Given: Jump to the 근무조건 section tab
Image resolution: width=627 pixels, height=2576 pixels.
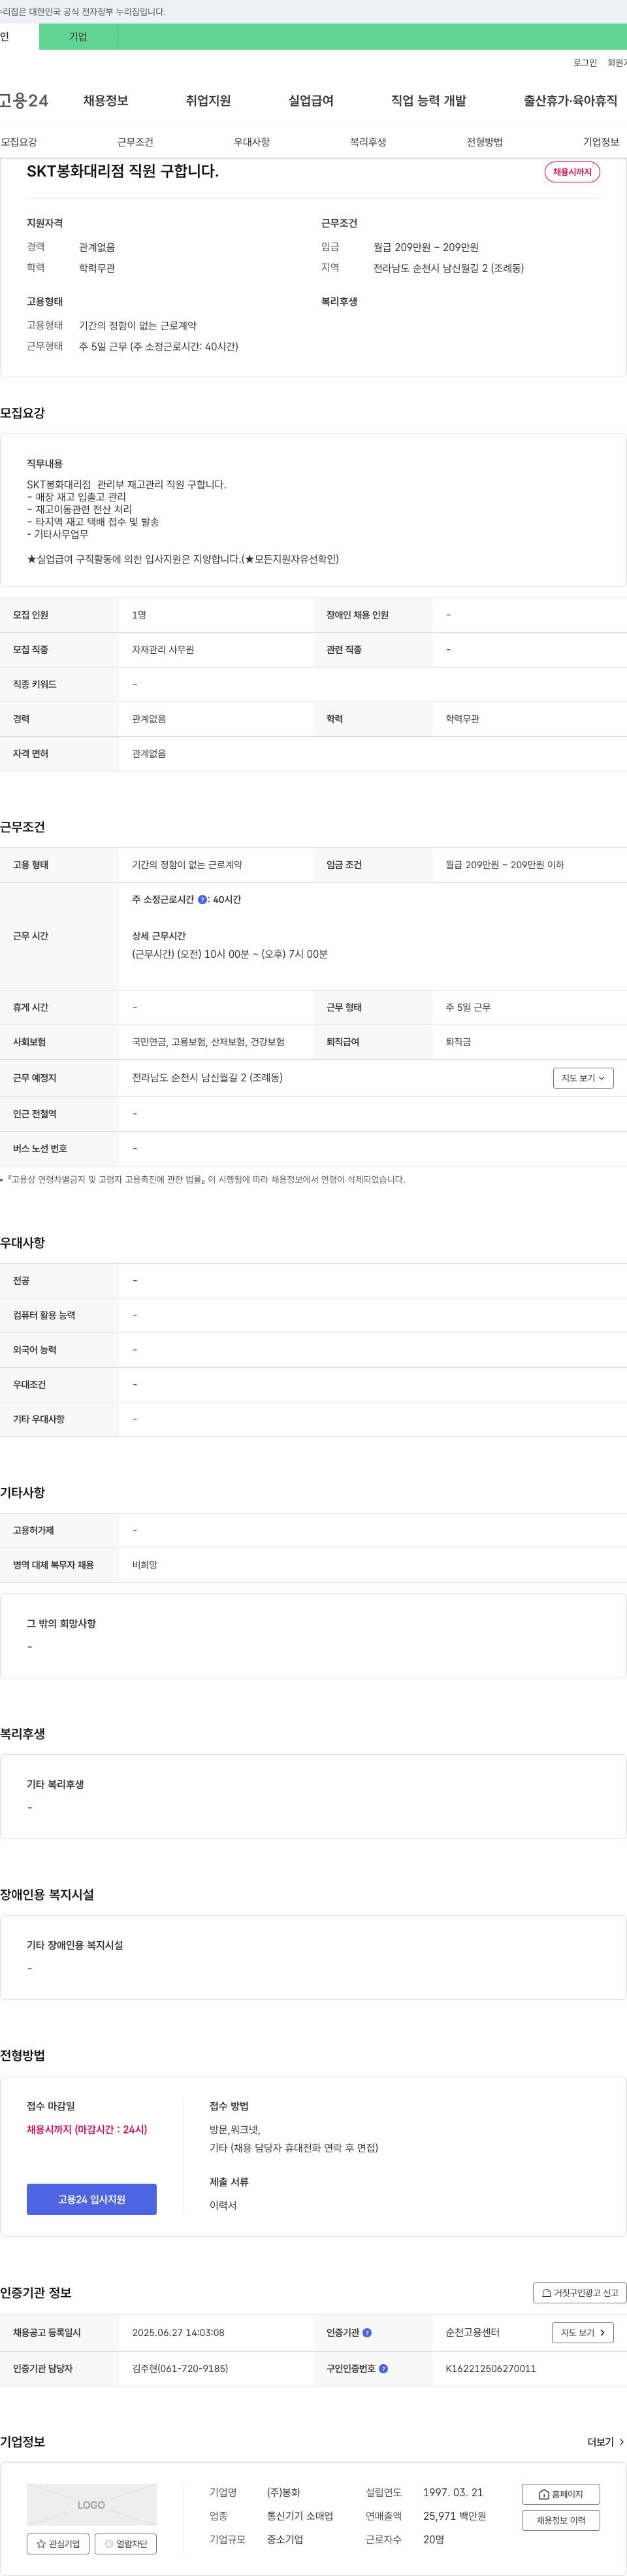Looking at the screenshot, I should point(135,142).
